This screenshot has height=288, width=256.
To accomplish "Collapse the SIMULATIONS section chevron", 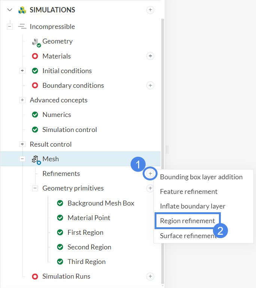I will pyautogui.click(x=10, y=10).
